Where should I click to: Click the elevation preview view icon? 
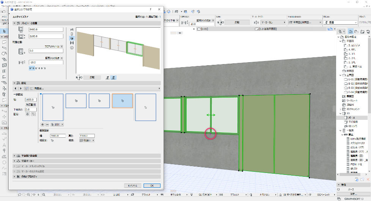click(72, 43)
